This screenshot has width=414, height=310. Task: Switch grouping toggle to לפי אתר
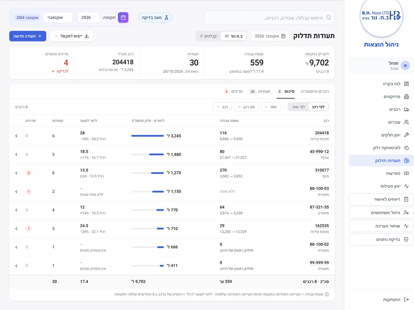tap(298, 107)
